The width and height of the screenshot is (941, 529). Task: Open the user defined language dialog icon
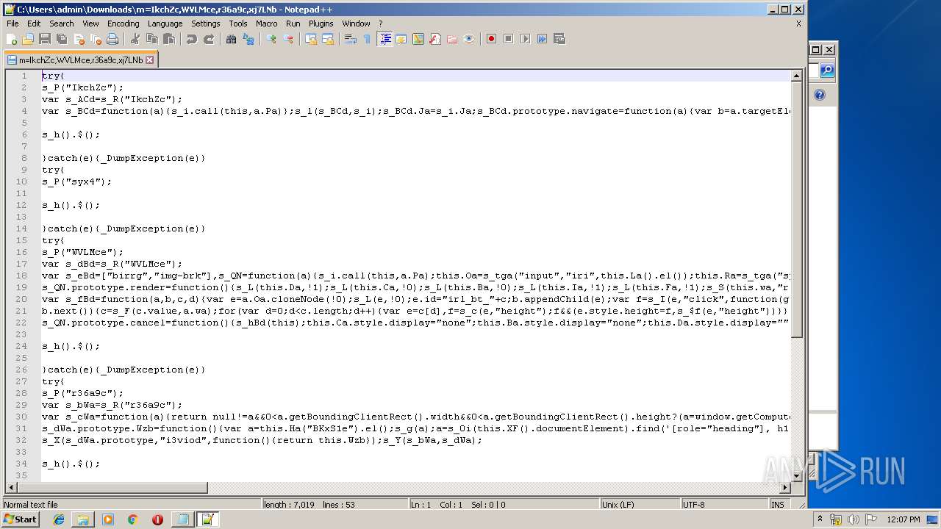tap(401, 39)
